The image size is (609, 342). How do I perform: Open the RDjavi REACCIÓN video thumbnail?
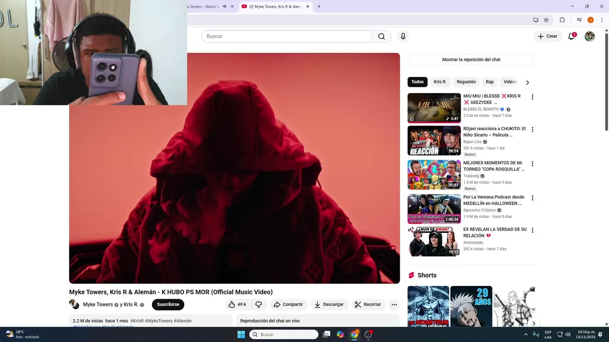pos(434,141)
